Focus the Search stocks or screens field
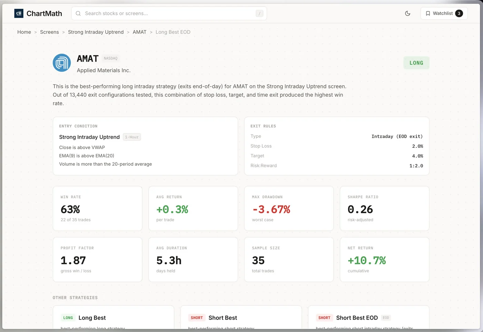This screenshot has height=332, width=483. click(x=169, y=13)
